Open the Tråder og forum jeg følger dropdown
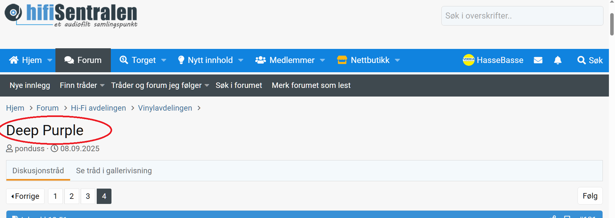615x218 pixels. pos(207,85)
